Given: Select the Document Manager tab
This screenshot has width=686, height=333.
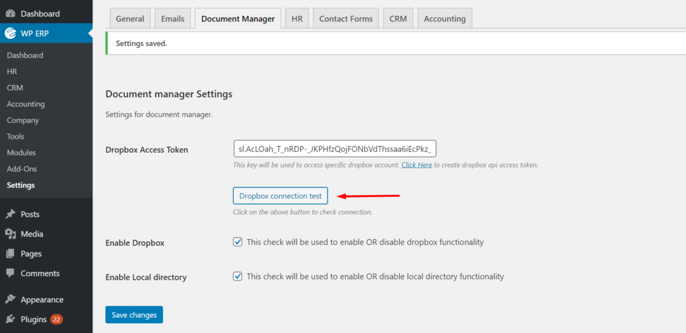Looking at the screenshot, I should 238,19.
